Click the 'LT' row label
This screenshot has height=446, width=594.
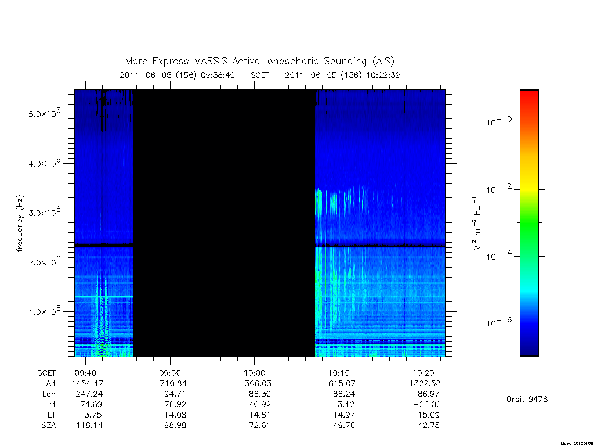(x=52, y=415)
